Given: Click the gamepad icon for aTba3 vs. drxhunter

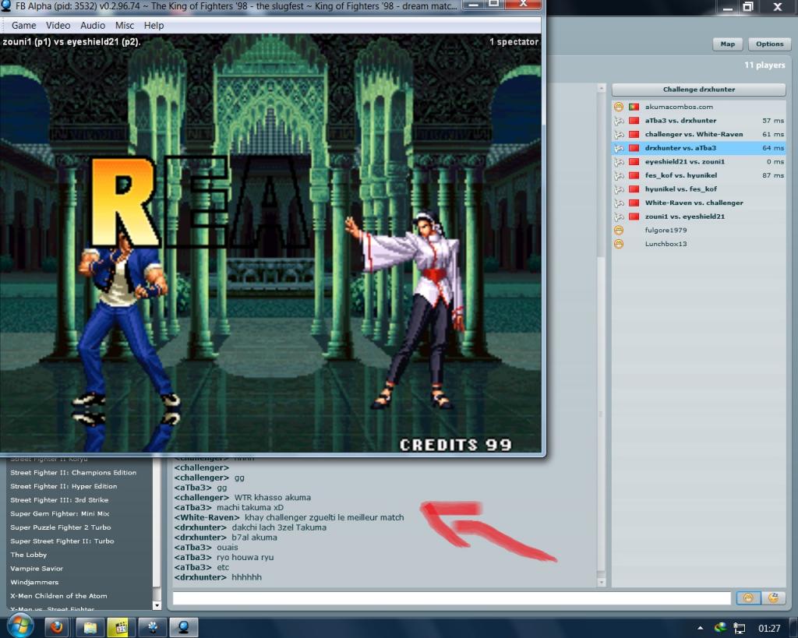Looking at the screenshot, I should (x=618, y=121).
